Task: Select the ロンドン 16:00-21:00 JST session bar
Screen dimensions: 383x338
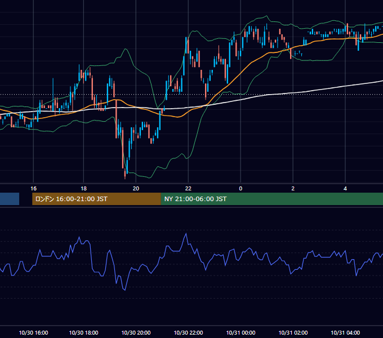Action: [96, 199]
